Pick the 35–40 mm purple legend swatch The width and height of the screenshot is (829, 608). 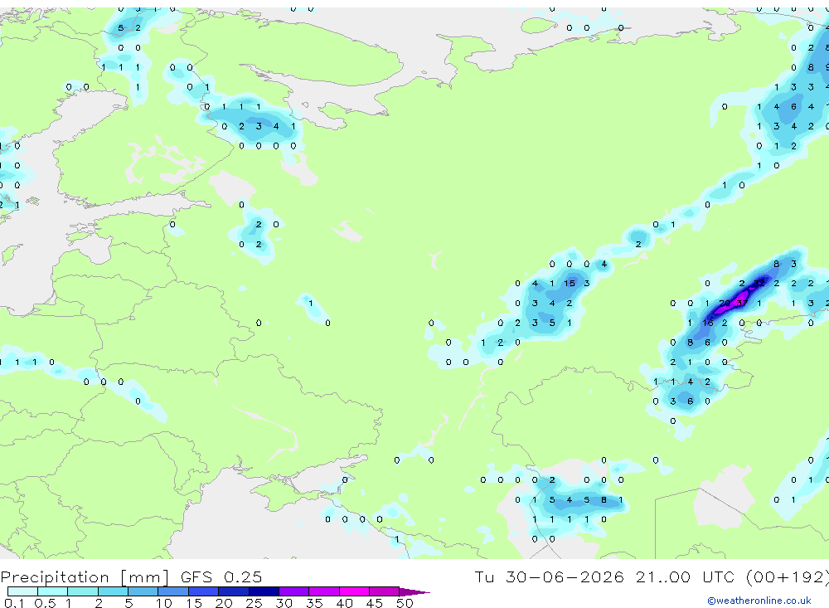pyautogui.click(x=324, y=591)
